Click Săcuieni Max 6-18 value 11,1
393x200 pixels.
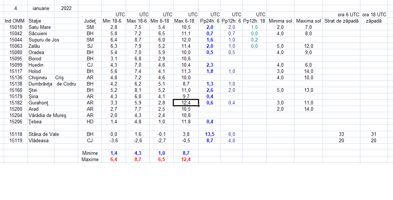(x=186, y=33)
